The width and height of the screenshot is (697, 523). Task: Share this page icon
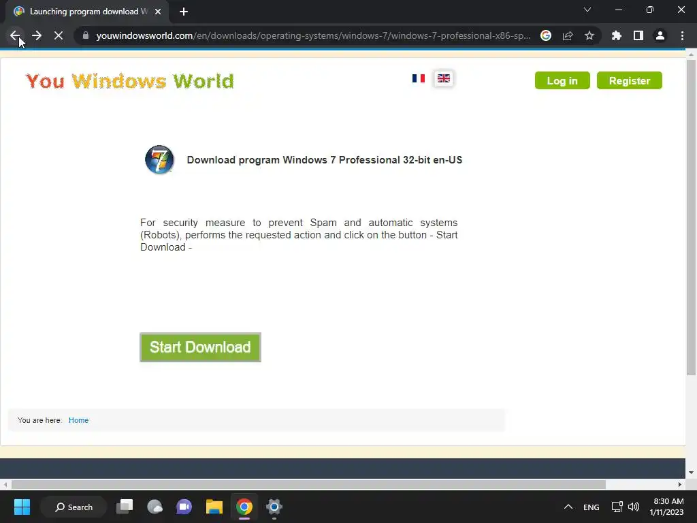tap(568, 35)
